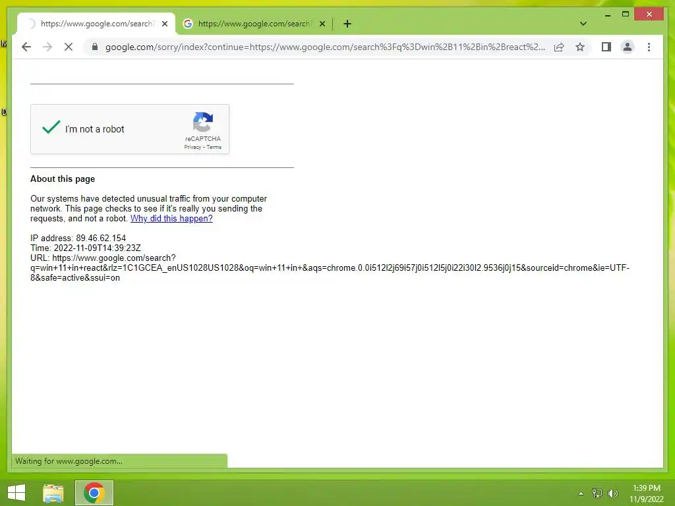Show hidden system tray icons
The image size is (675, 506).
581,493
